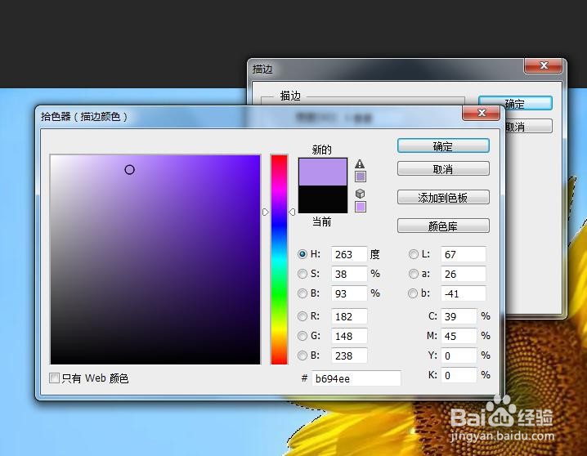Select the R red radio button
587x456 pixels.
point(302,316)
